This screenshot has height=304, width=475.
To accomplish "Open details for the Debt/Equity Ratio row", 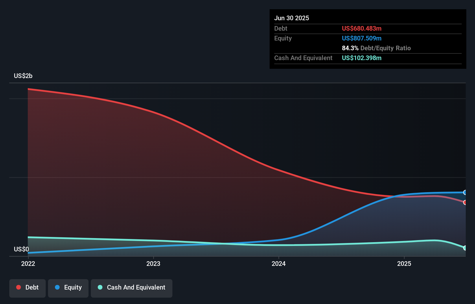I will coord(376,48).
